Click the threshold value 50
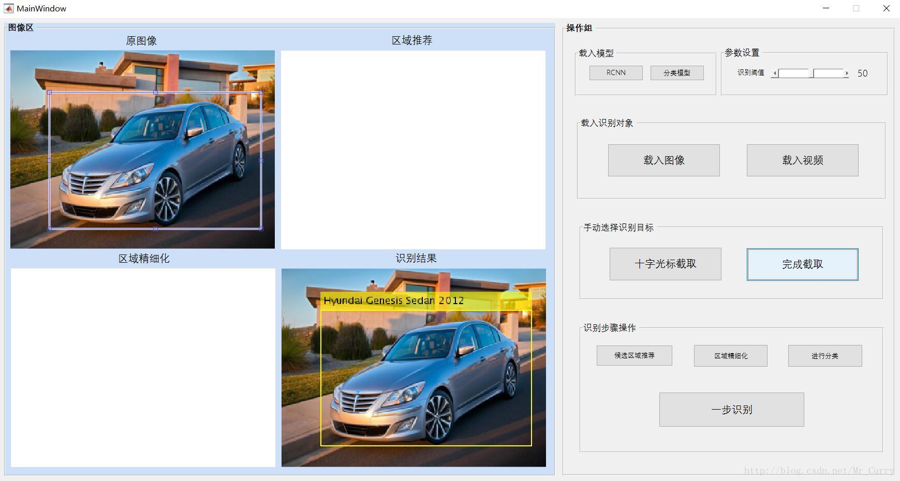This screenshot has height=481, width=900. (862, 73)
